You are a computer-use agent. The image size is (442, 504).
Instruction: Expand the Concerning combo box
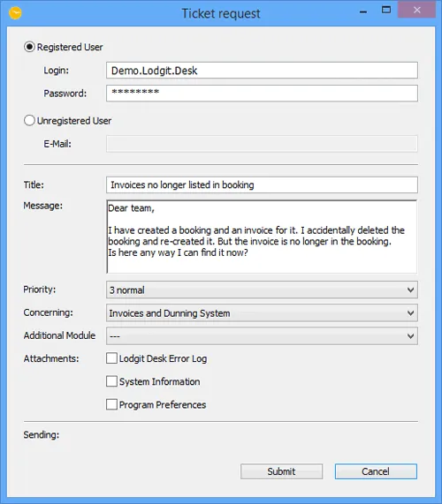point(262,313)
